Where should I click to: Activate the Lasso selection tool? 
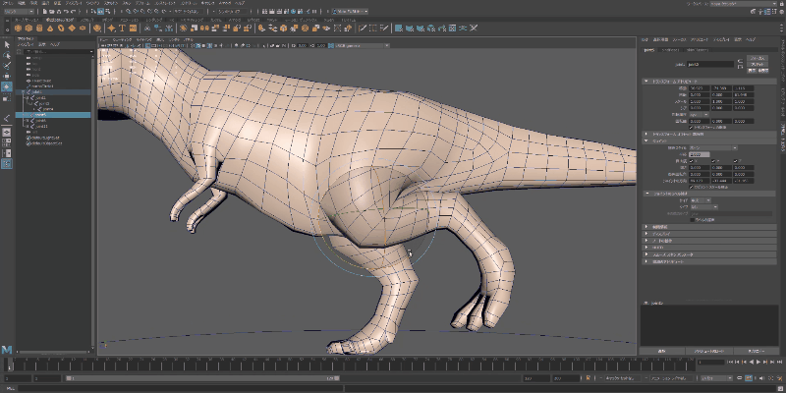7,55
